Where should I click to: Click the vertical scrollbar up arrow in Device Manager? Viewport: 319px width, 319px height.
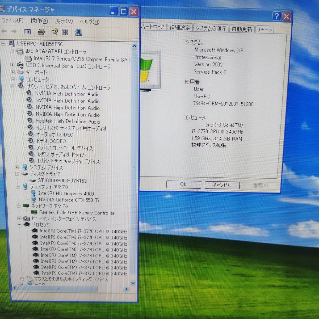point(134,46)
